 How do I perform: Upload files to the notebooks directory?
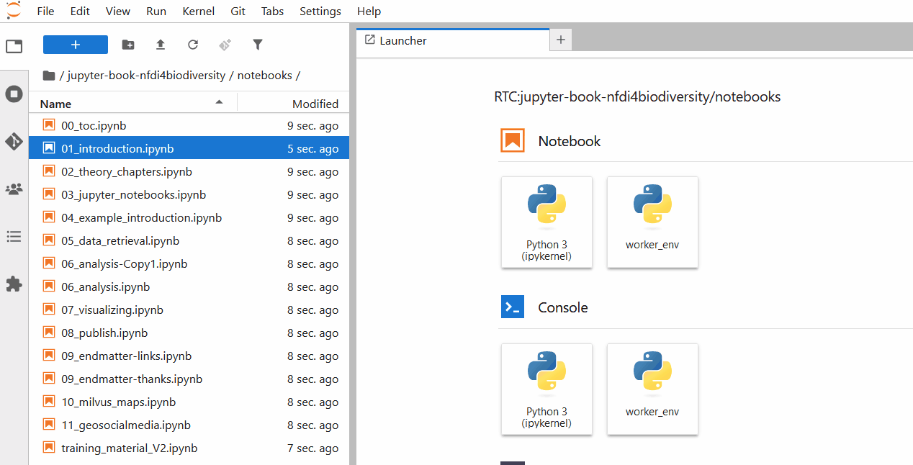pyautogui.click(x=160, y=45)
